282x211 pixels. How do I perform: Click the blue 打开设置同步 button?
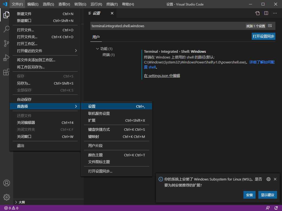[x=263, y=36]
